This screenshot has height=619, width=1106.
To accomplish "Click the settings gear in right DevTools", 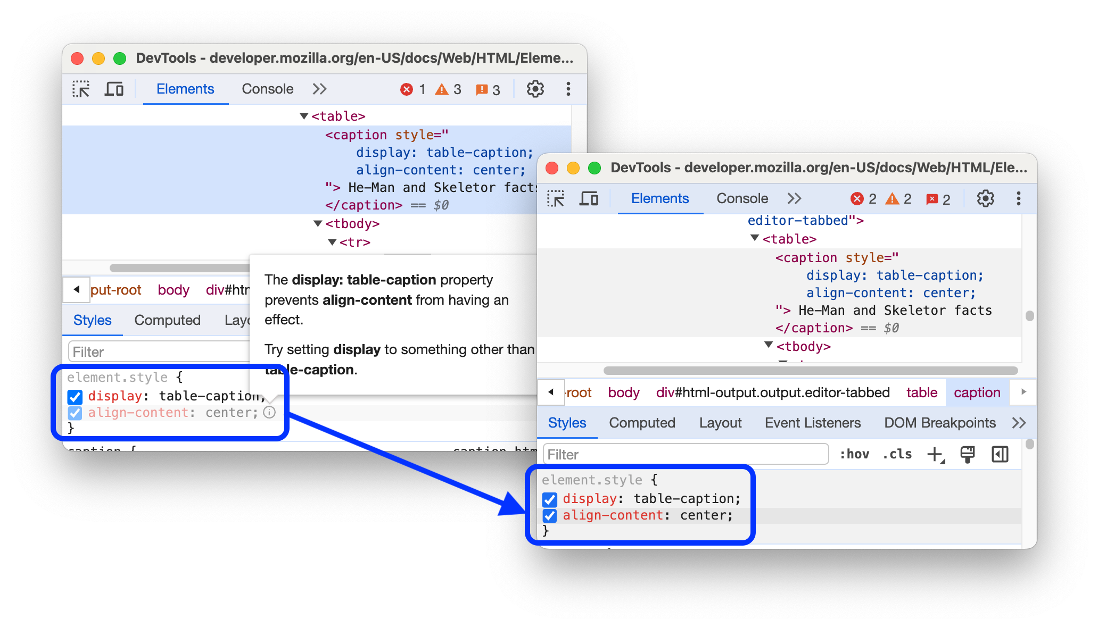I will point(985,199).
